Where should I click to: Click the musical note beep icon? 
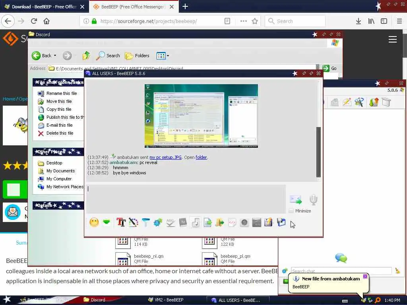tap(195, 222)
